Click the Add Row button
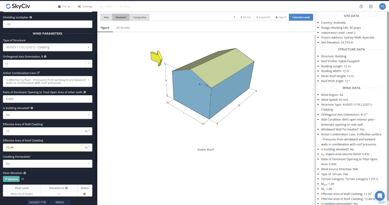This screenshot has width=389, height=205. (x=11, y=179)
